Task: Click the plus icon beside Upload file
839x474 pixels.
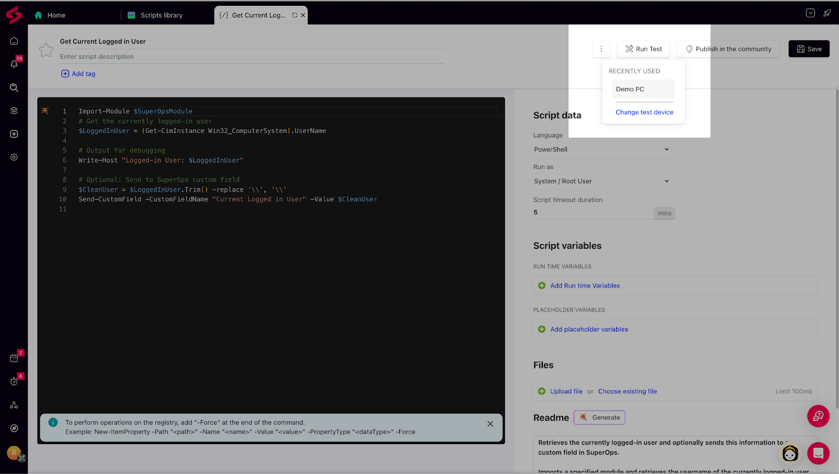Action: (x=542, y=391)
